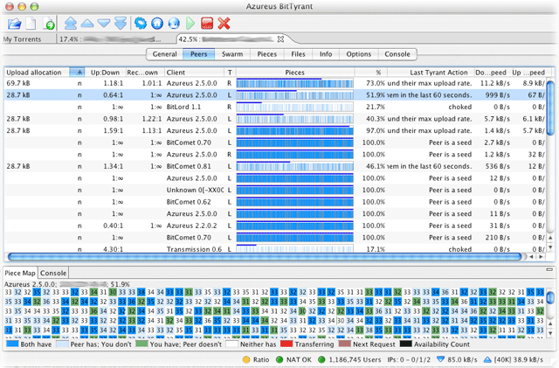Sort by Up:Down column header
Screen dimensions: 559x368
[x=105, y=73]
